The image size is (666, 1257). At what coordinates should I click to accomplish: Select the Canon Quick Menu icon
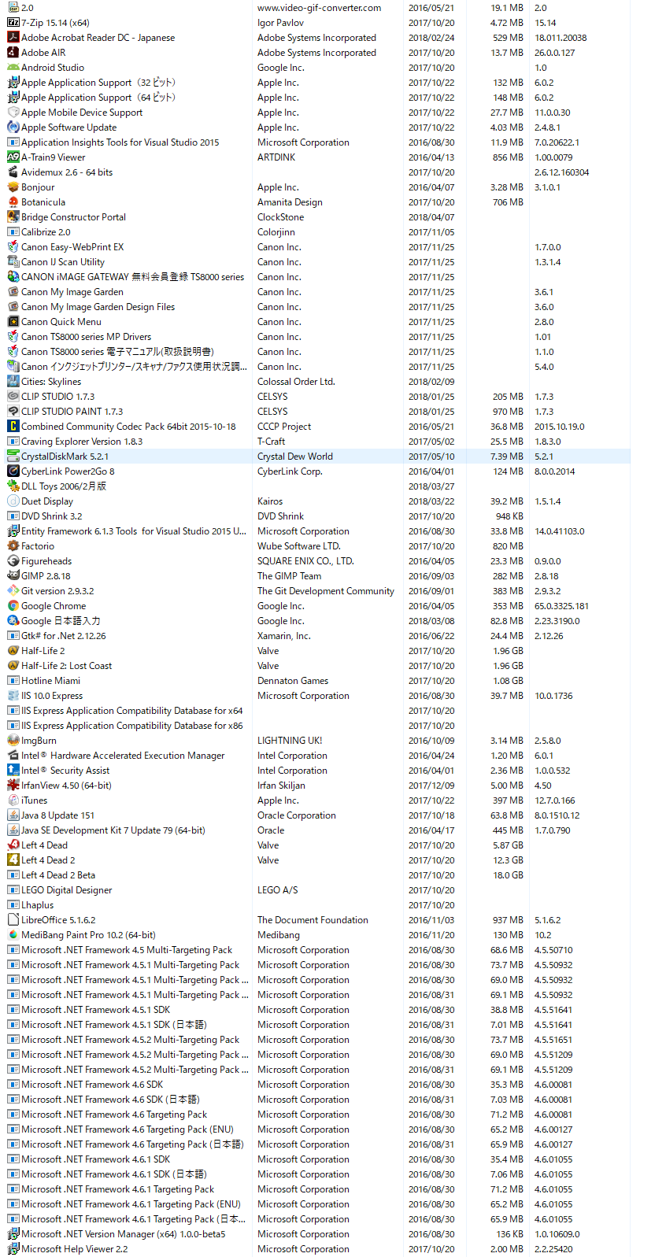(13, 321)
